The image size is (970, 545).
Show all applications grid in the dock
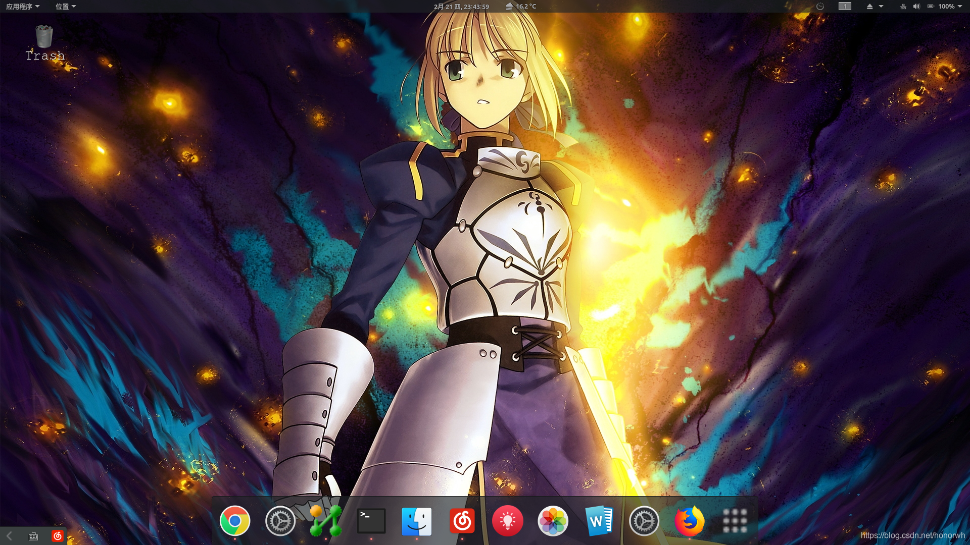point(735,521)
